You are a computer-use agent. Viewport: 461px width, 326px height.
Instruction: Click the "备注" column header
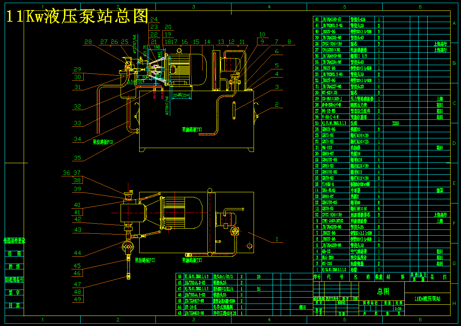click(x=439, y=277)
